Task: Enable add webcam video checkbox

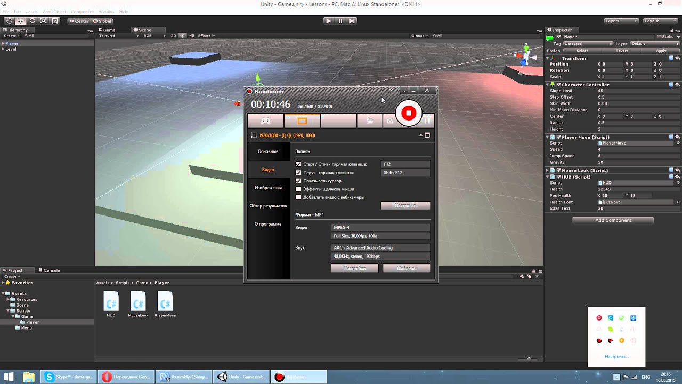Action: point(298,197)
